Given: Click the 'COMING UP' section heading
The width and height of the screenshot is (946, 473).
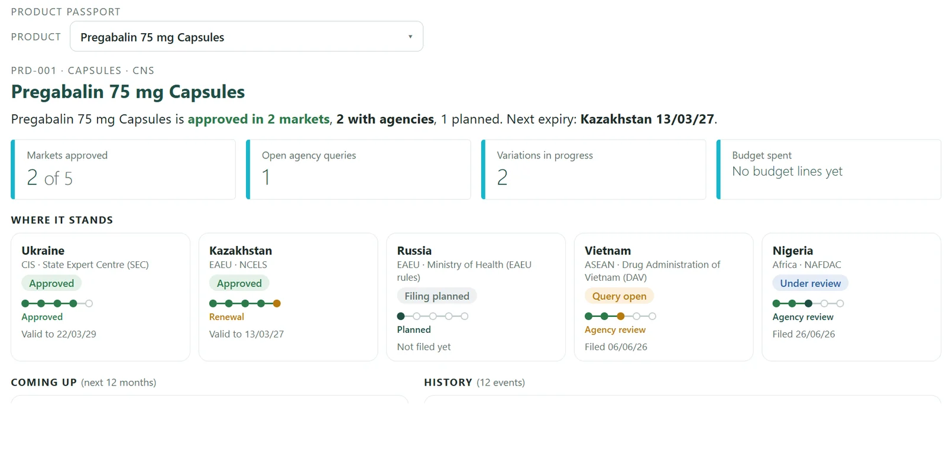Looking at the screenshot, I should coord(44,383).
